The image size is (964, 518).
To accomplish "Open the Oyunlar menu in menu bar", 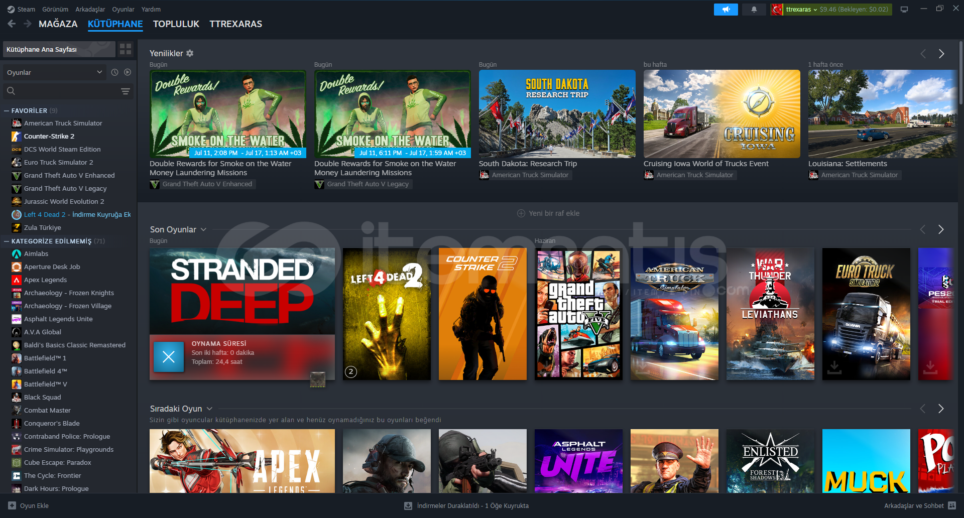I will [x=123, y=9].
